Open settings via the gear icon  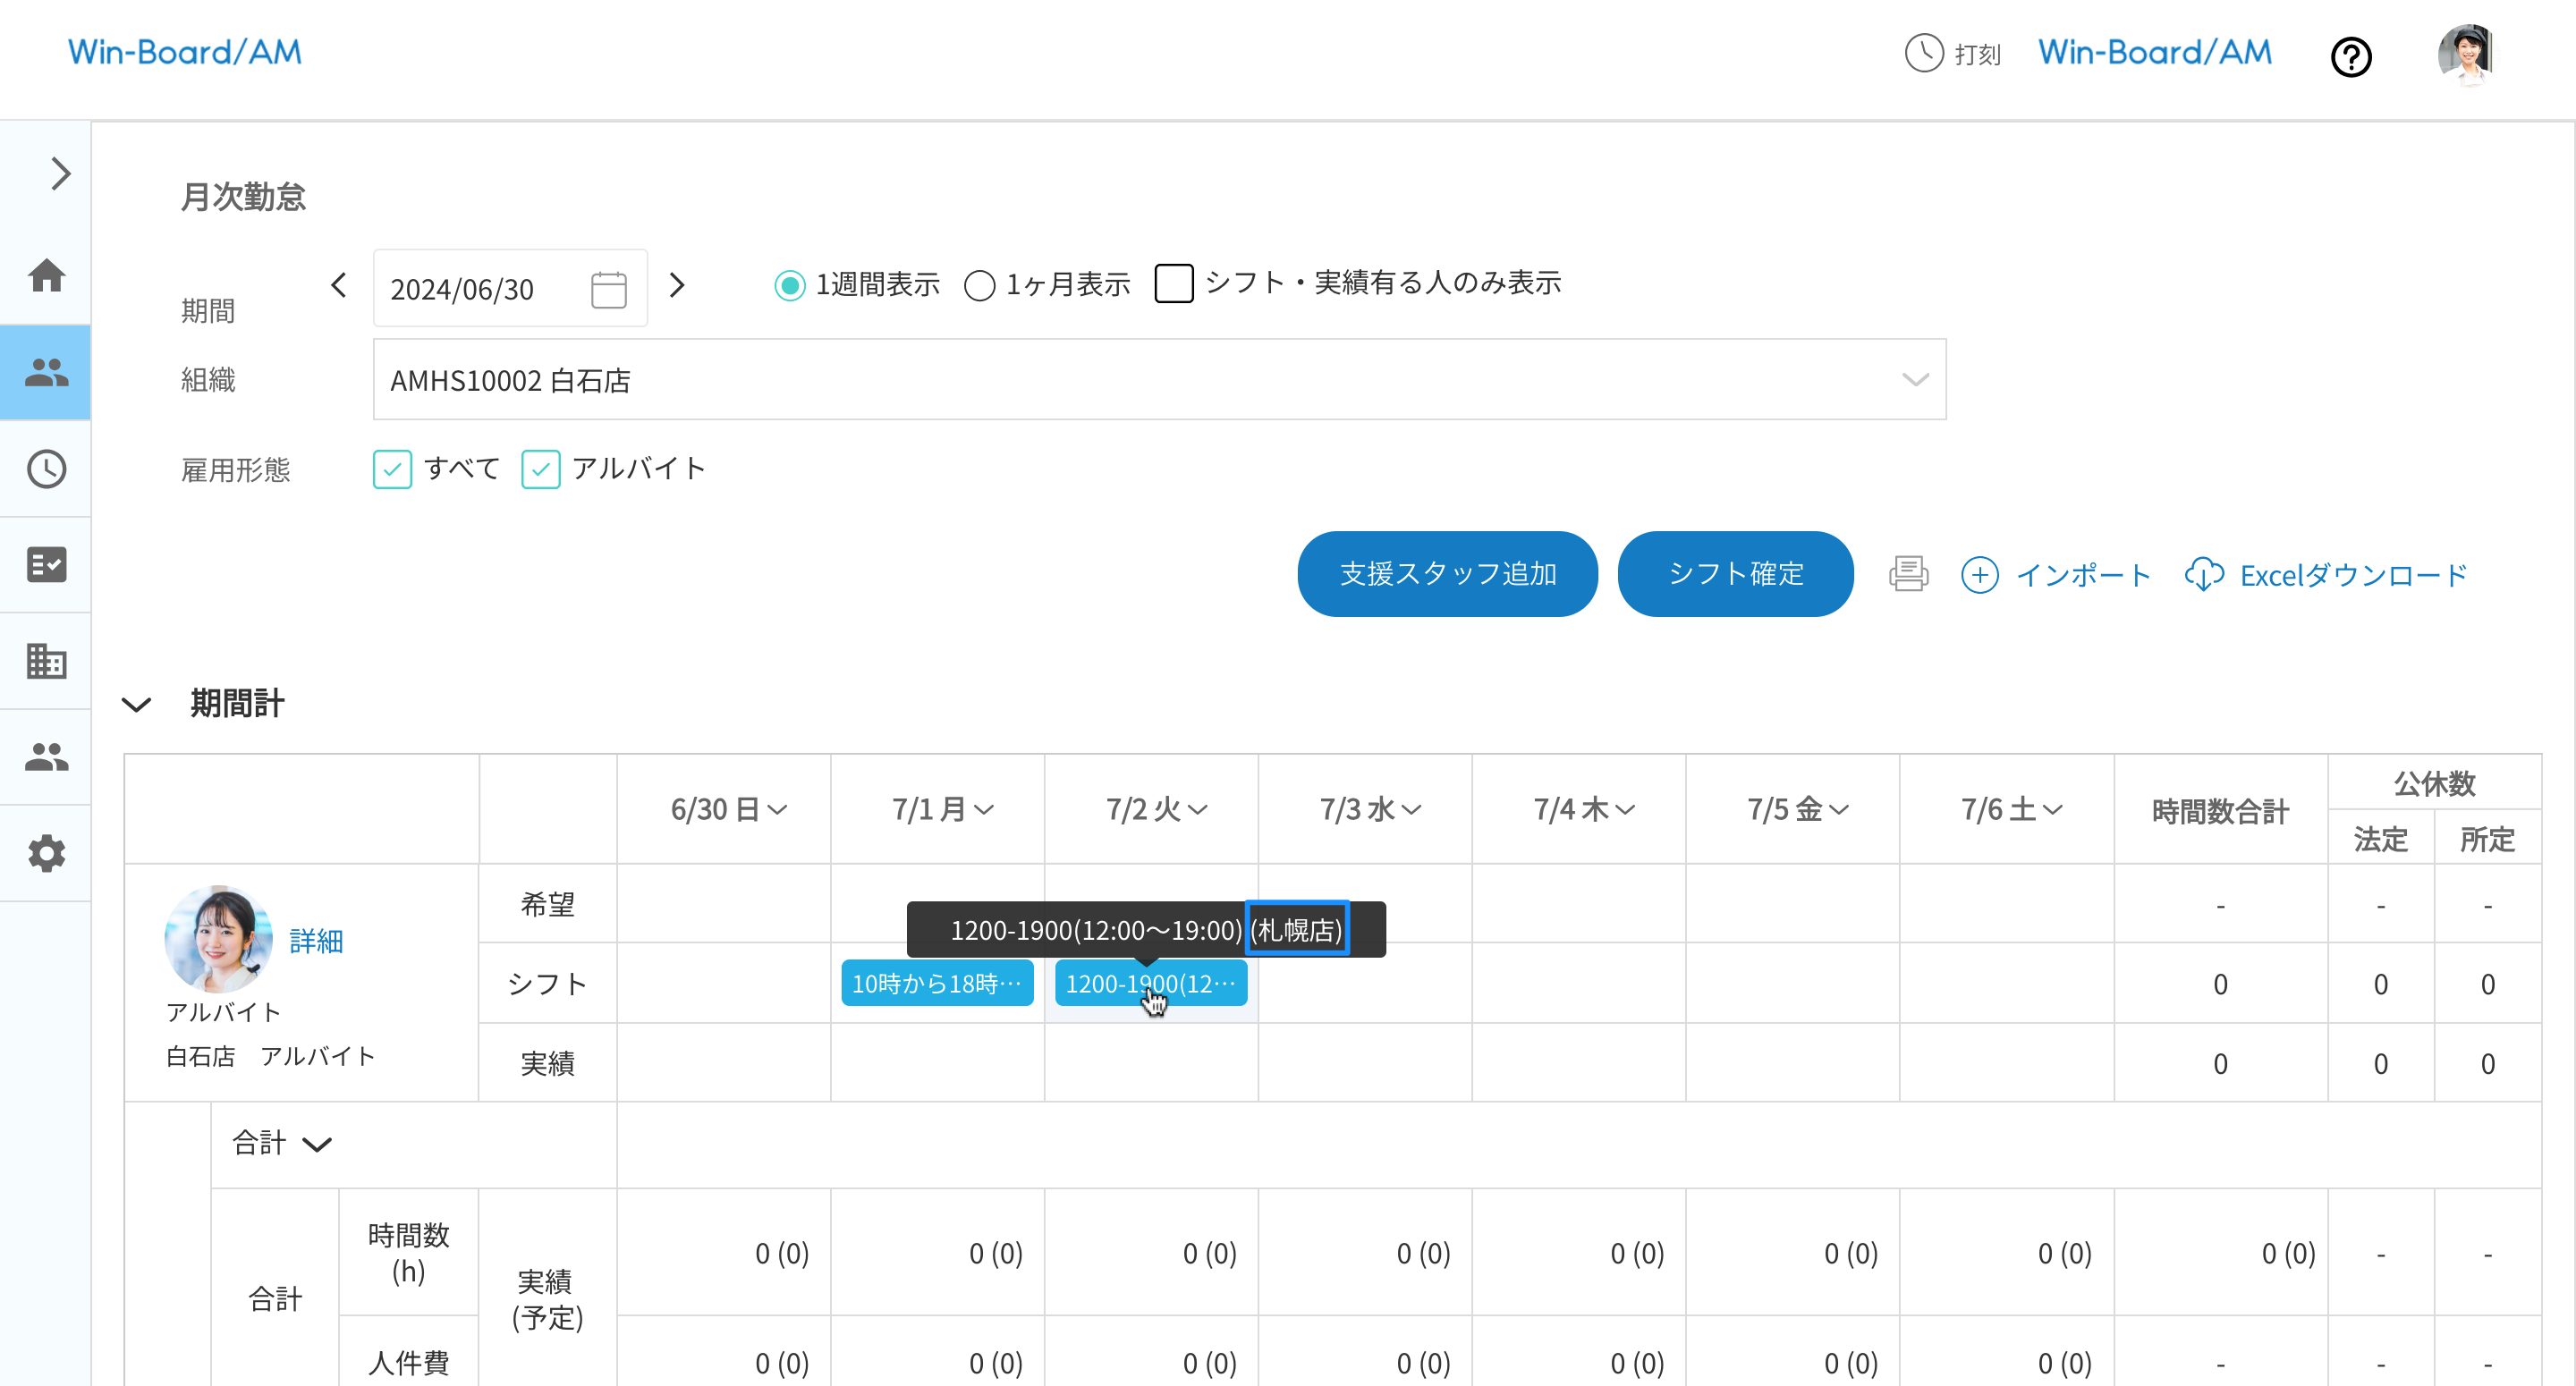46,852
